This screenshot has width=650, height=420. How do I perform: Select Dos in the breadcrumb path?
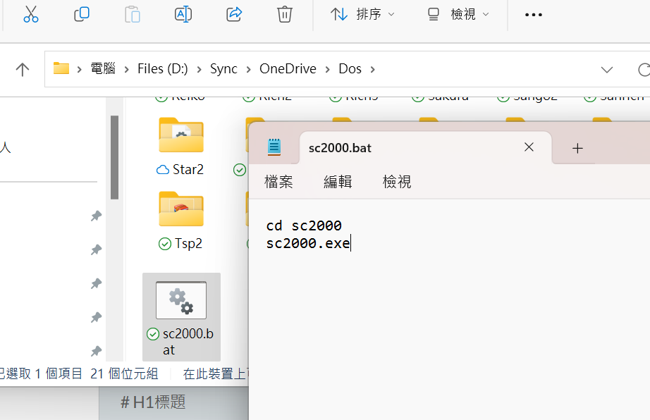(x=350, y=69)
